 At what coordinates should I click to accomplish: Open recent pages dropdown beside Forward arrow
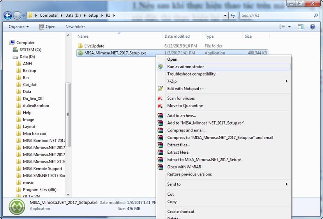coord(24,16)
